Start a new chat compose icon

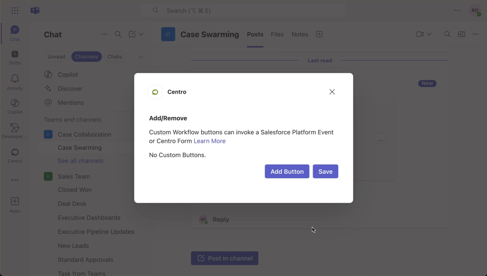coord(132,34)
